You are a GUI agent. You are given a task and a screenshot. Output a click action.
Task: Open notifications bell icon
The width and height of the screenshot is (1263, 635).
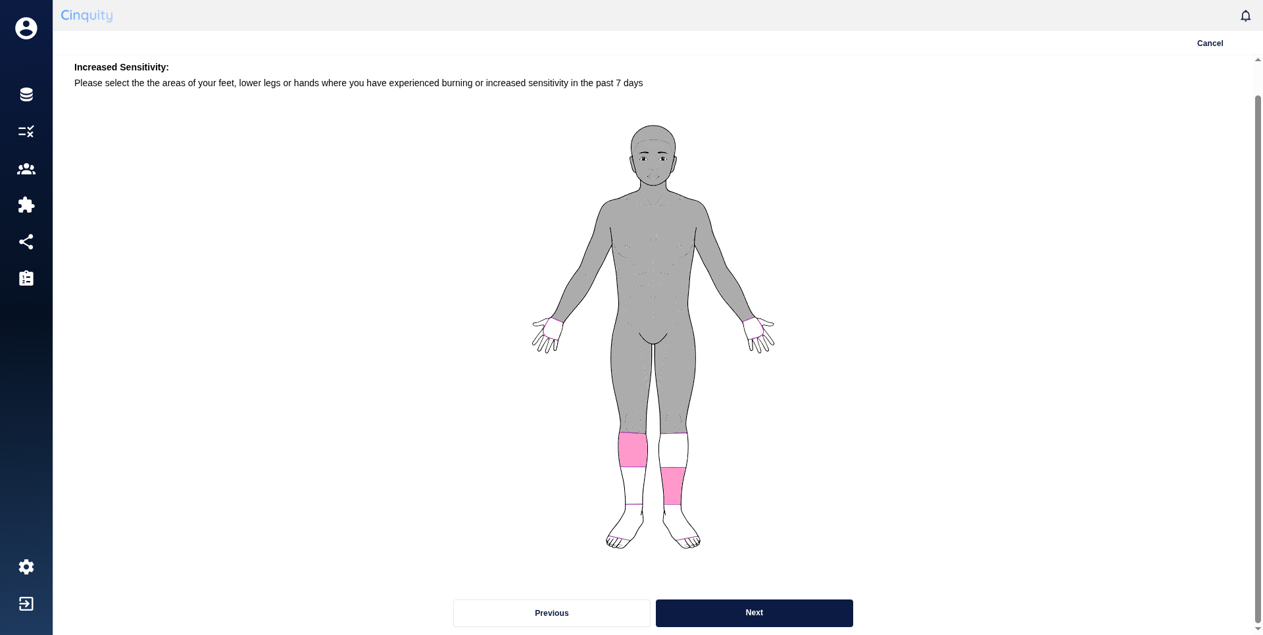coord(1245,16)
